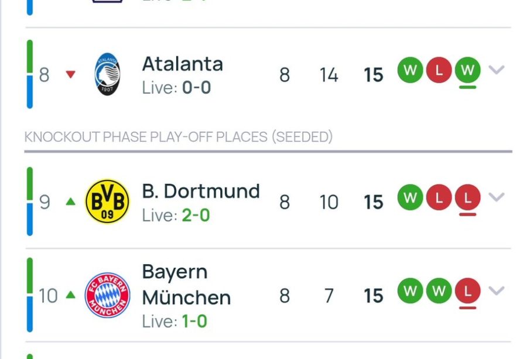Expand the B. Dortmund row chevron
Viewport: 530px width, 359px height.
[497, 197]
